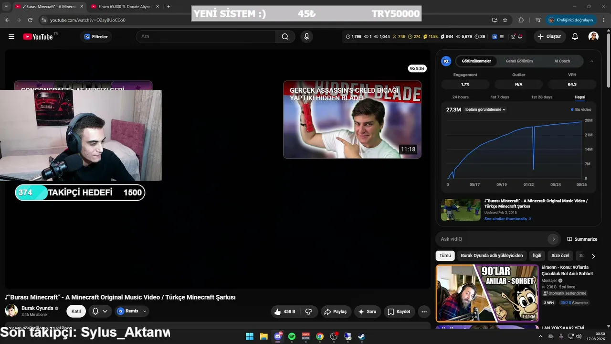Click the Oluştur create button
This screenshot has height=344, width=611.
[x=549, y=37]
